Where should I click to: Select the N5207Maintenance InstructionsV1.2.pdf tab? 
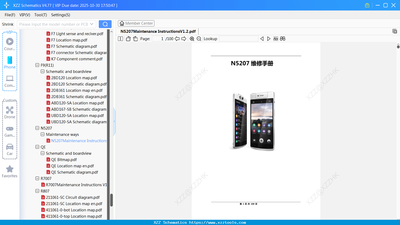158,31
